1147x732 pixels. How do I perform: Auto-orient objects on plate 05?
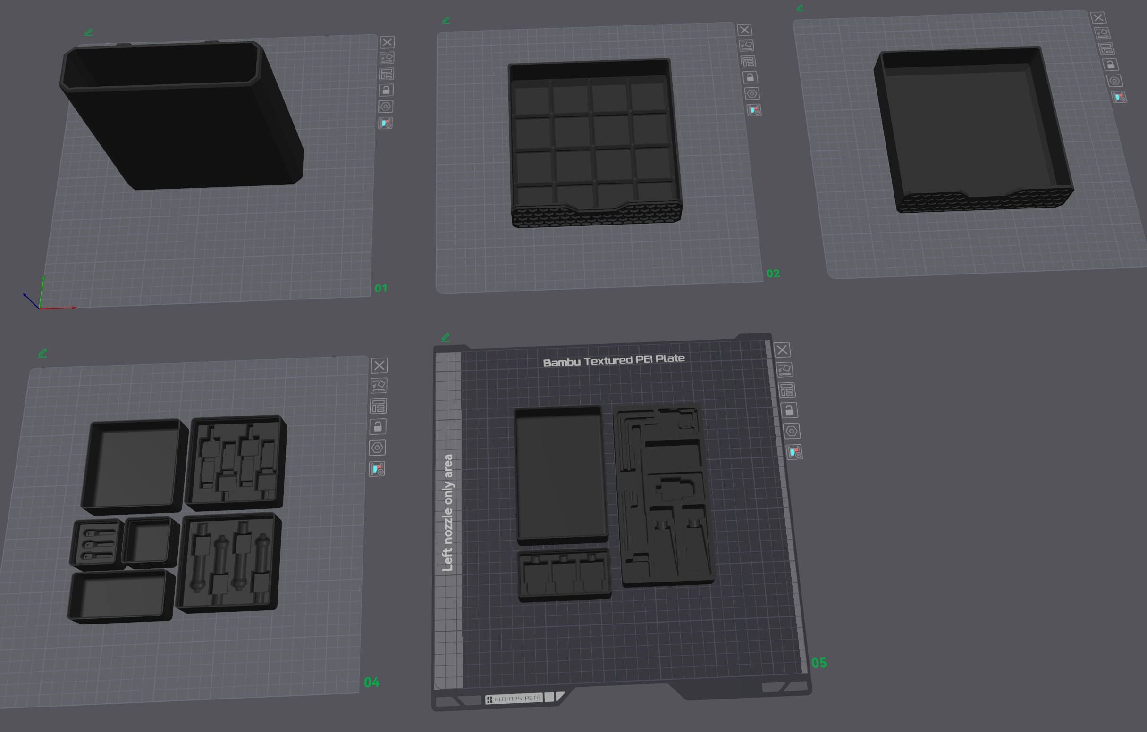784,370
